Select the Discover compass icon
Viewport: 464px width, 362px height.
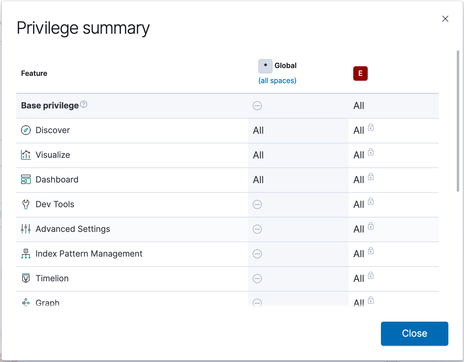pyautogui.click(x=26, y=130)
